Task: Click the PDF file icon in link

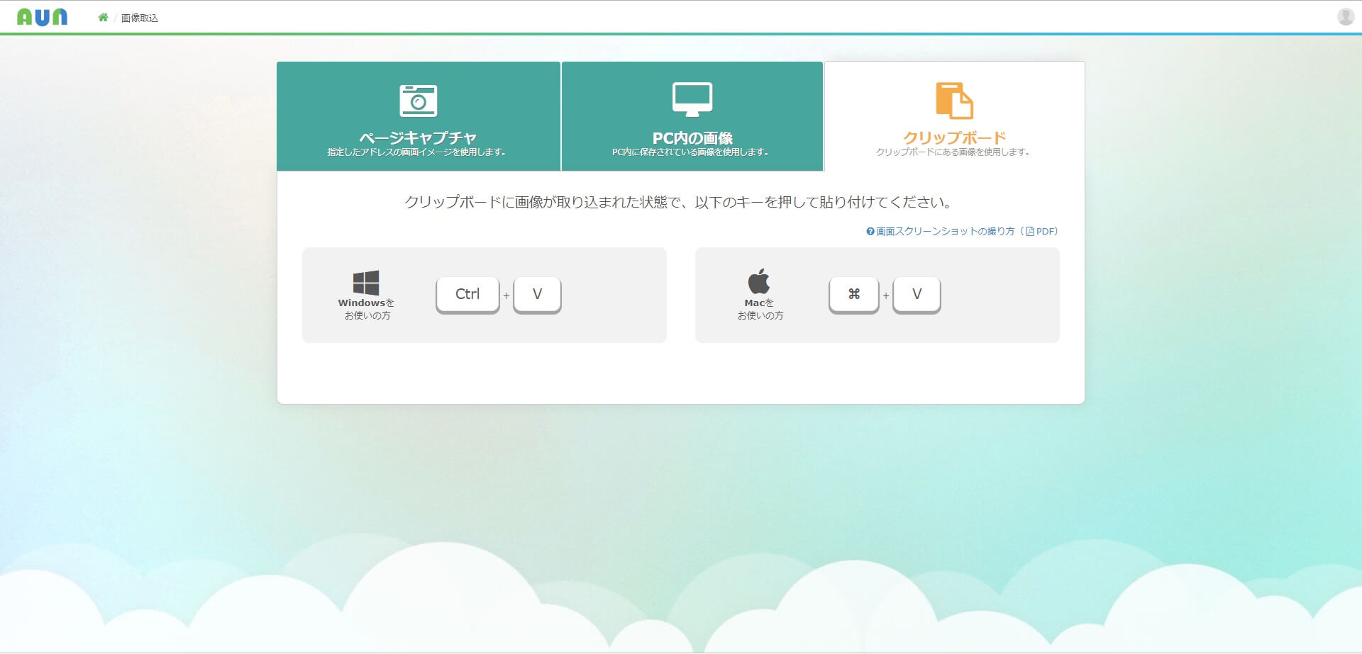Action: click(1030, 231)
